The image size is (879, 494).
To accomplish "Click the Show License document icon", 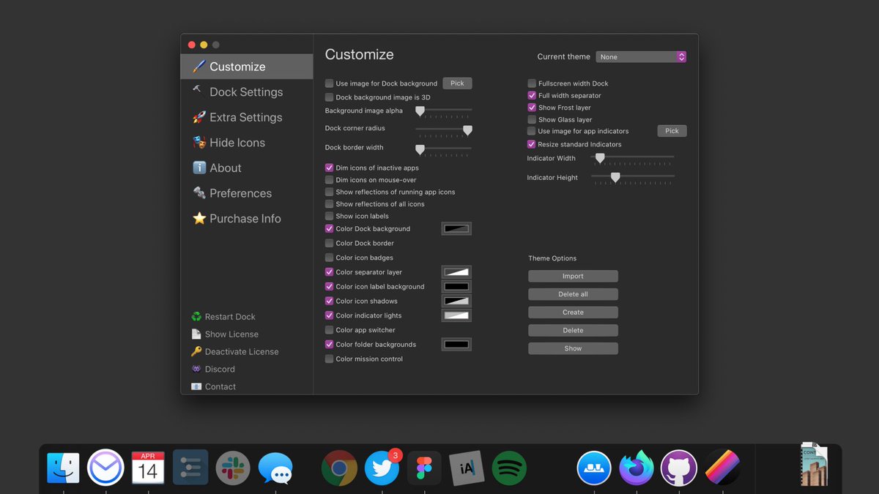I will click(196, 334).
